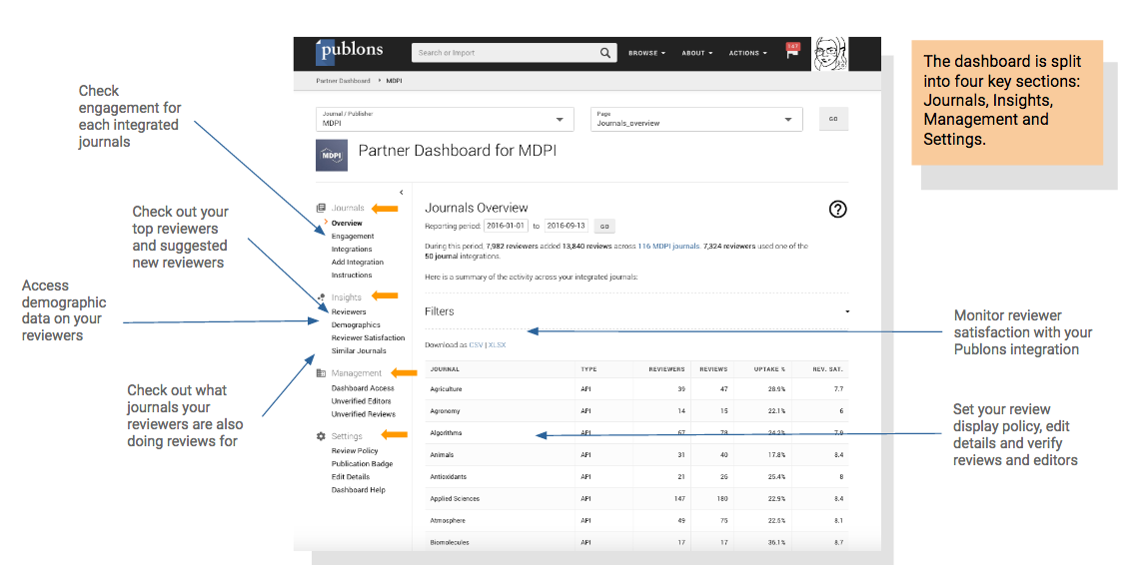This screenshot has height=580, width=1128.
Task: Sort by the TYPE column header
Action: pyautogui.click(x=589, y=368)
